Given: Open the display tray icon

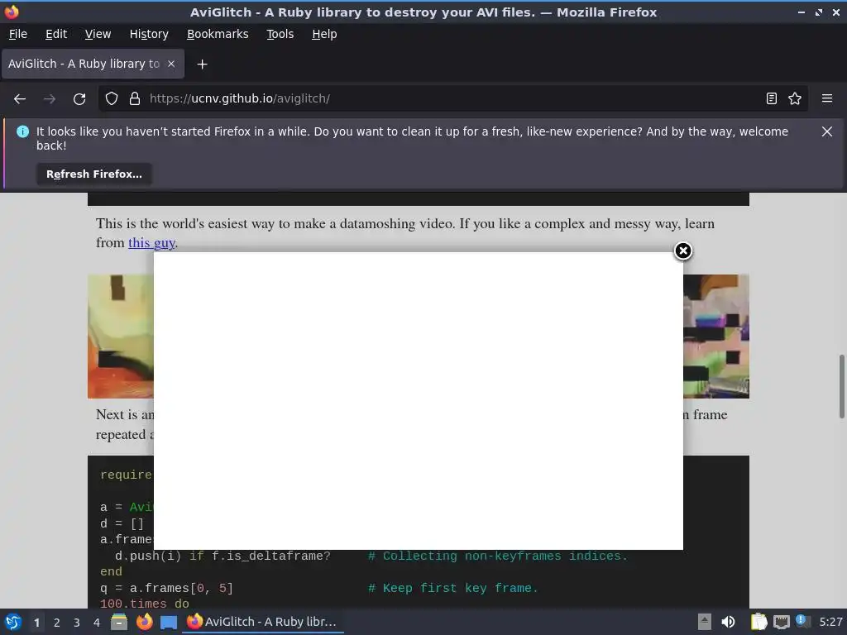Looking at the screenshot, I should click(781, 622).
